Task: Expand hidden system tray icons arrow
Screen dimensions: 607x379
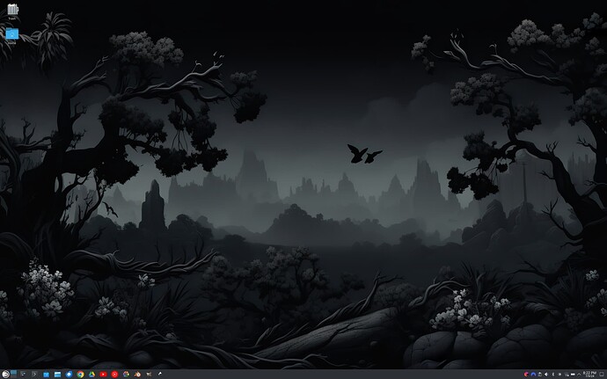Action: (579, 374)
